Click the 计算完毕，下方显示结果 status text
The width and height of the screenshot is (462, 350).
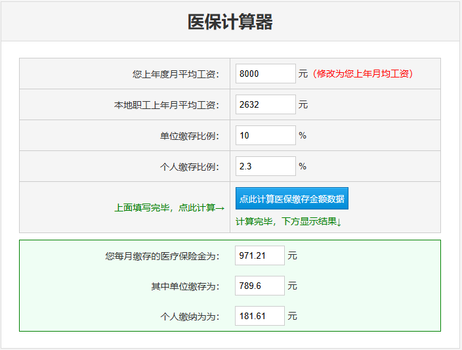coord(289,222)
